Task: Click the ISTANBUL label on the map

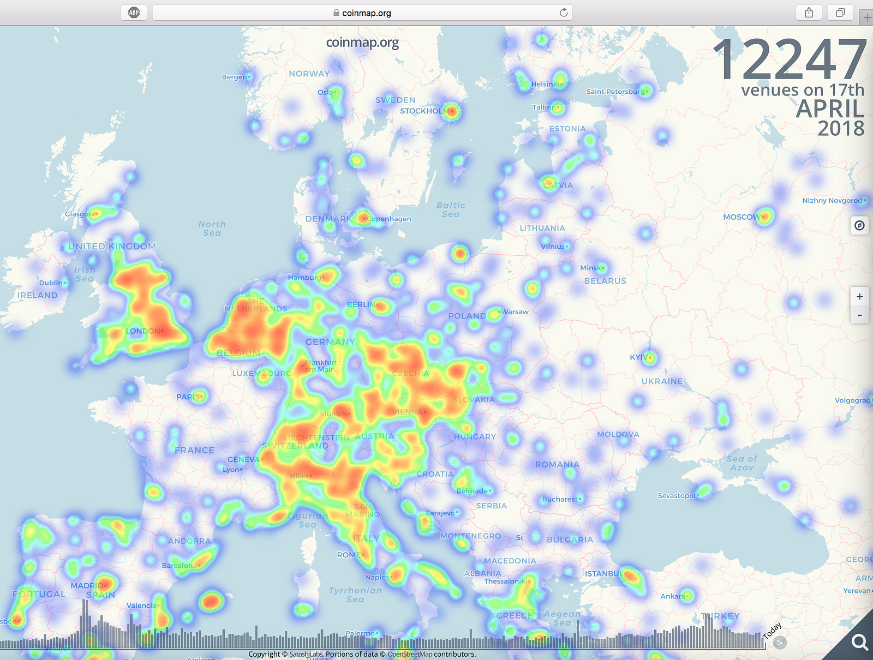Action: point(604,574)
